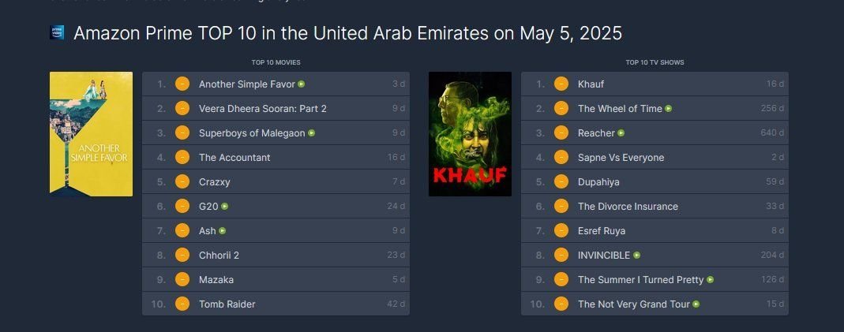844x332 pixels.
Task: Open the Tomb Raider movie link
Action: (x=227, y=304)
